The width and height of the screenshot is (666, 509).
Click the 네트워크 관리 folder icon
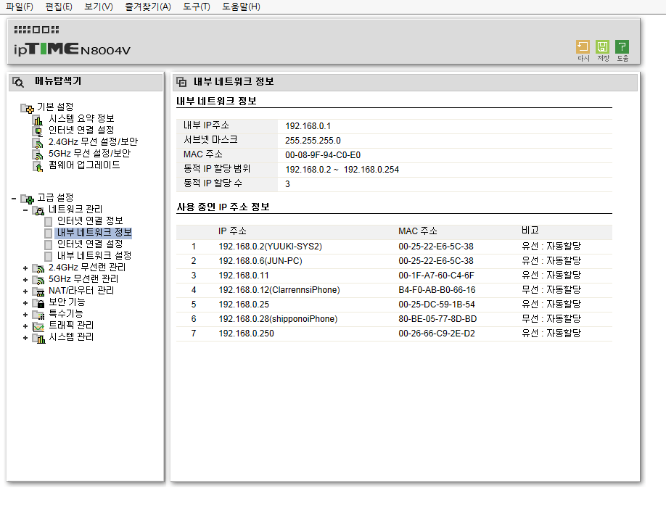(38, 210)
